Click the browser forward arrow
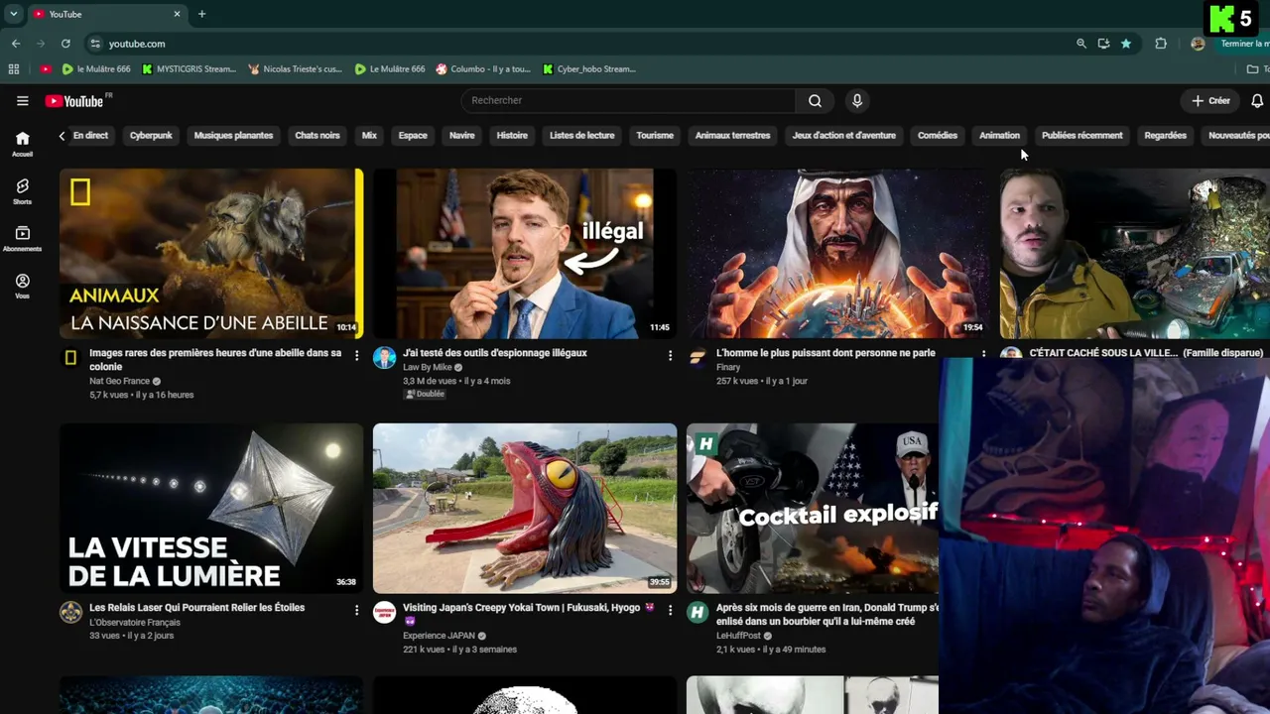1270x714 pixels. 41,44
